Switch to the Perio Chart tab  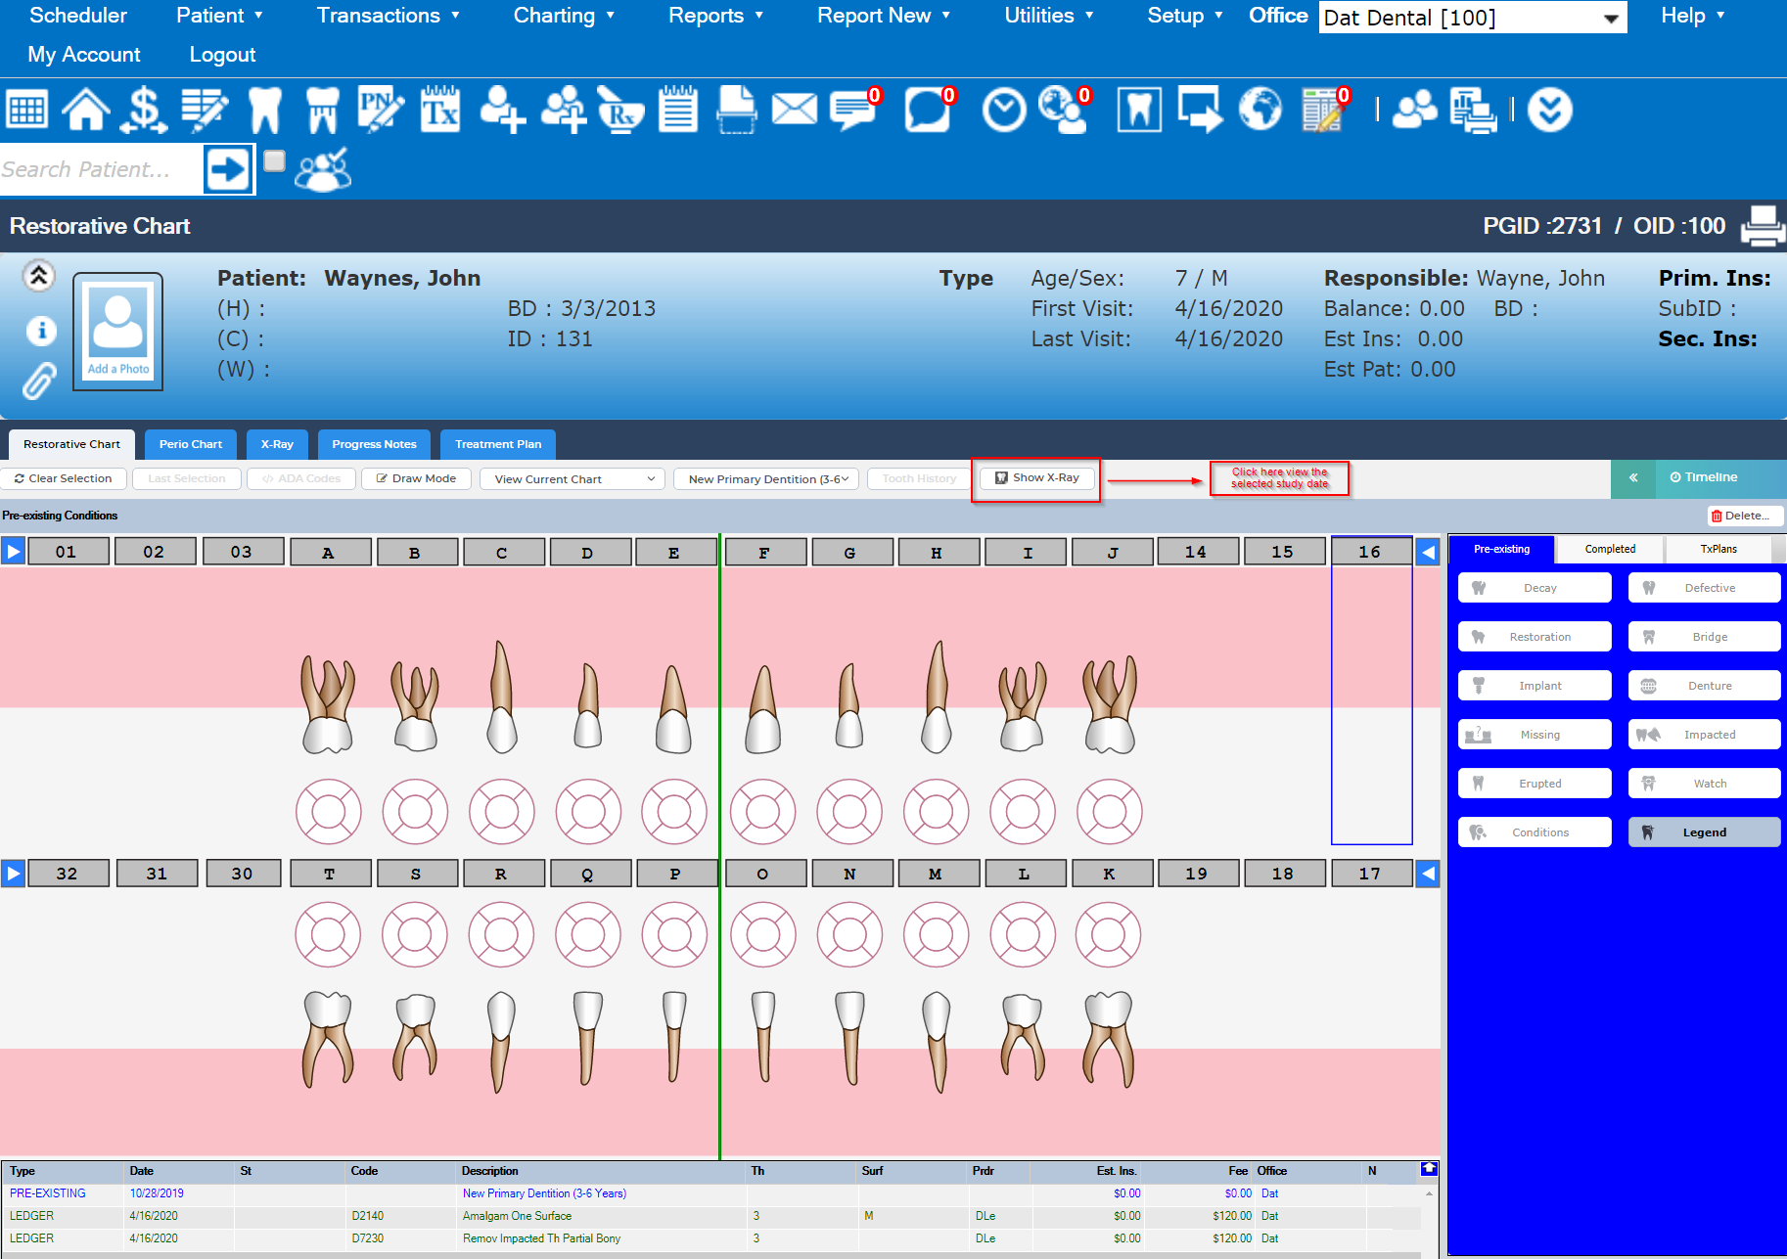191,444
